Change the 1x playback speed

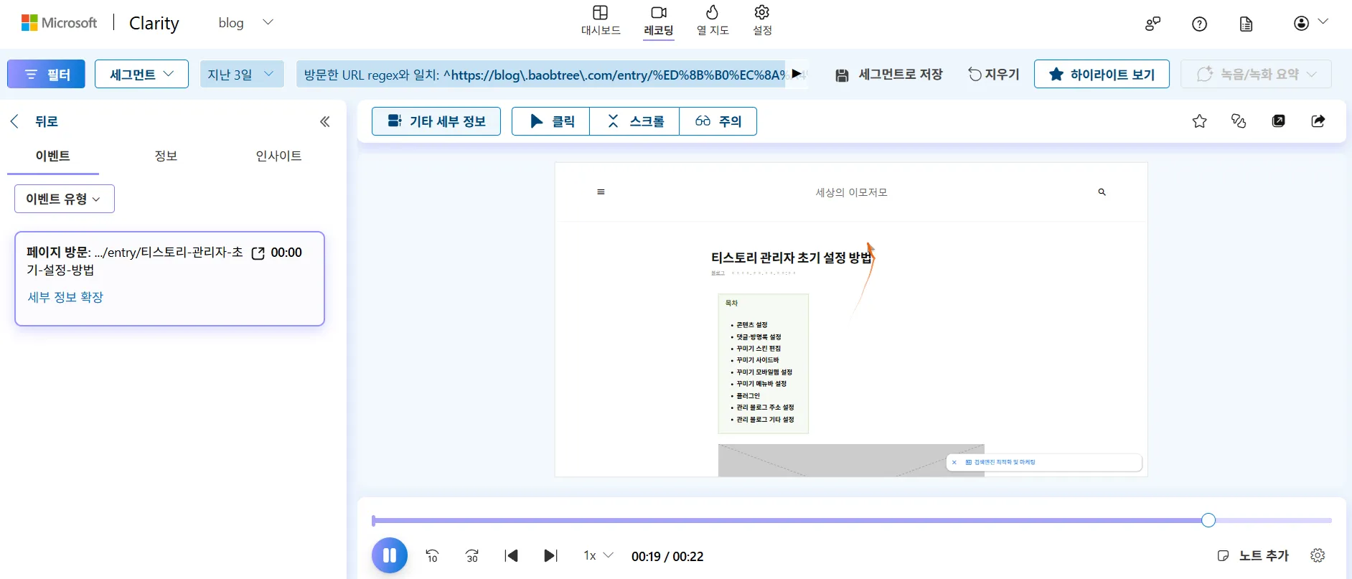598,555
